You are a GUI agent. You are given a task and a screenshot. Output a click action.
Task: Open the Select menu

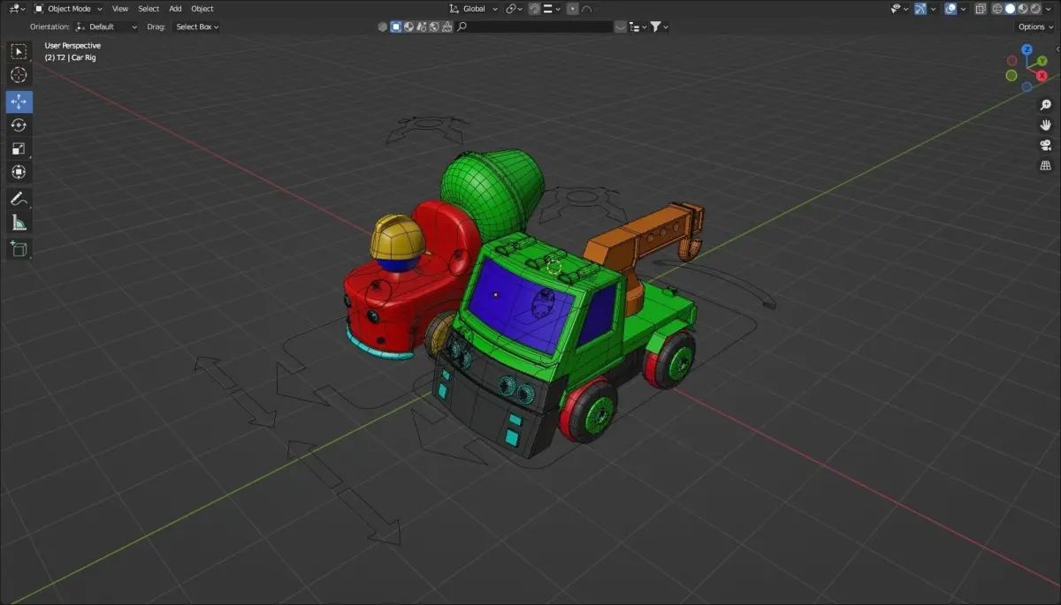click(x=149, y=9)
